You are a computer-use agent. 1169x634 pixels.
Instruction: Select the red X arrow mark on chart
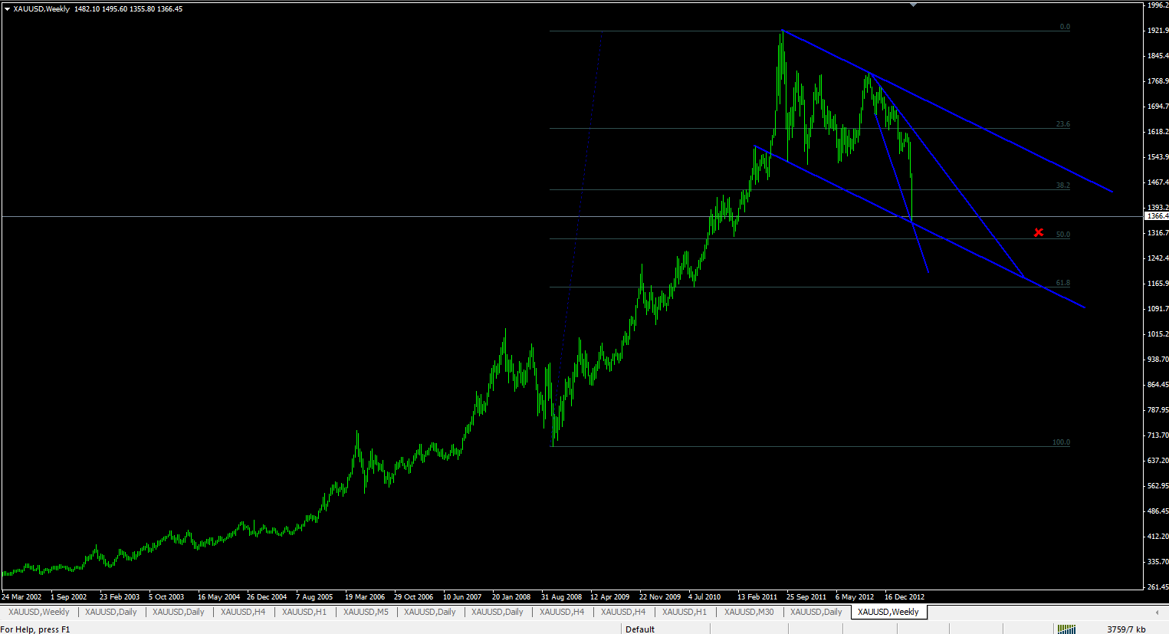1039,232
